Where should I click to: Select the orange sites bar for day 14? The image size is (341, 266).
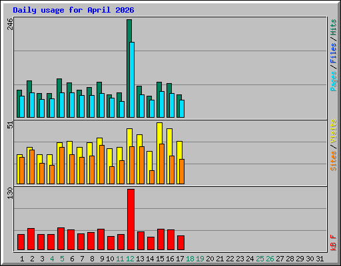[152, 177]
